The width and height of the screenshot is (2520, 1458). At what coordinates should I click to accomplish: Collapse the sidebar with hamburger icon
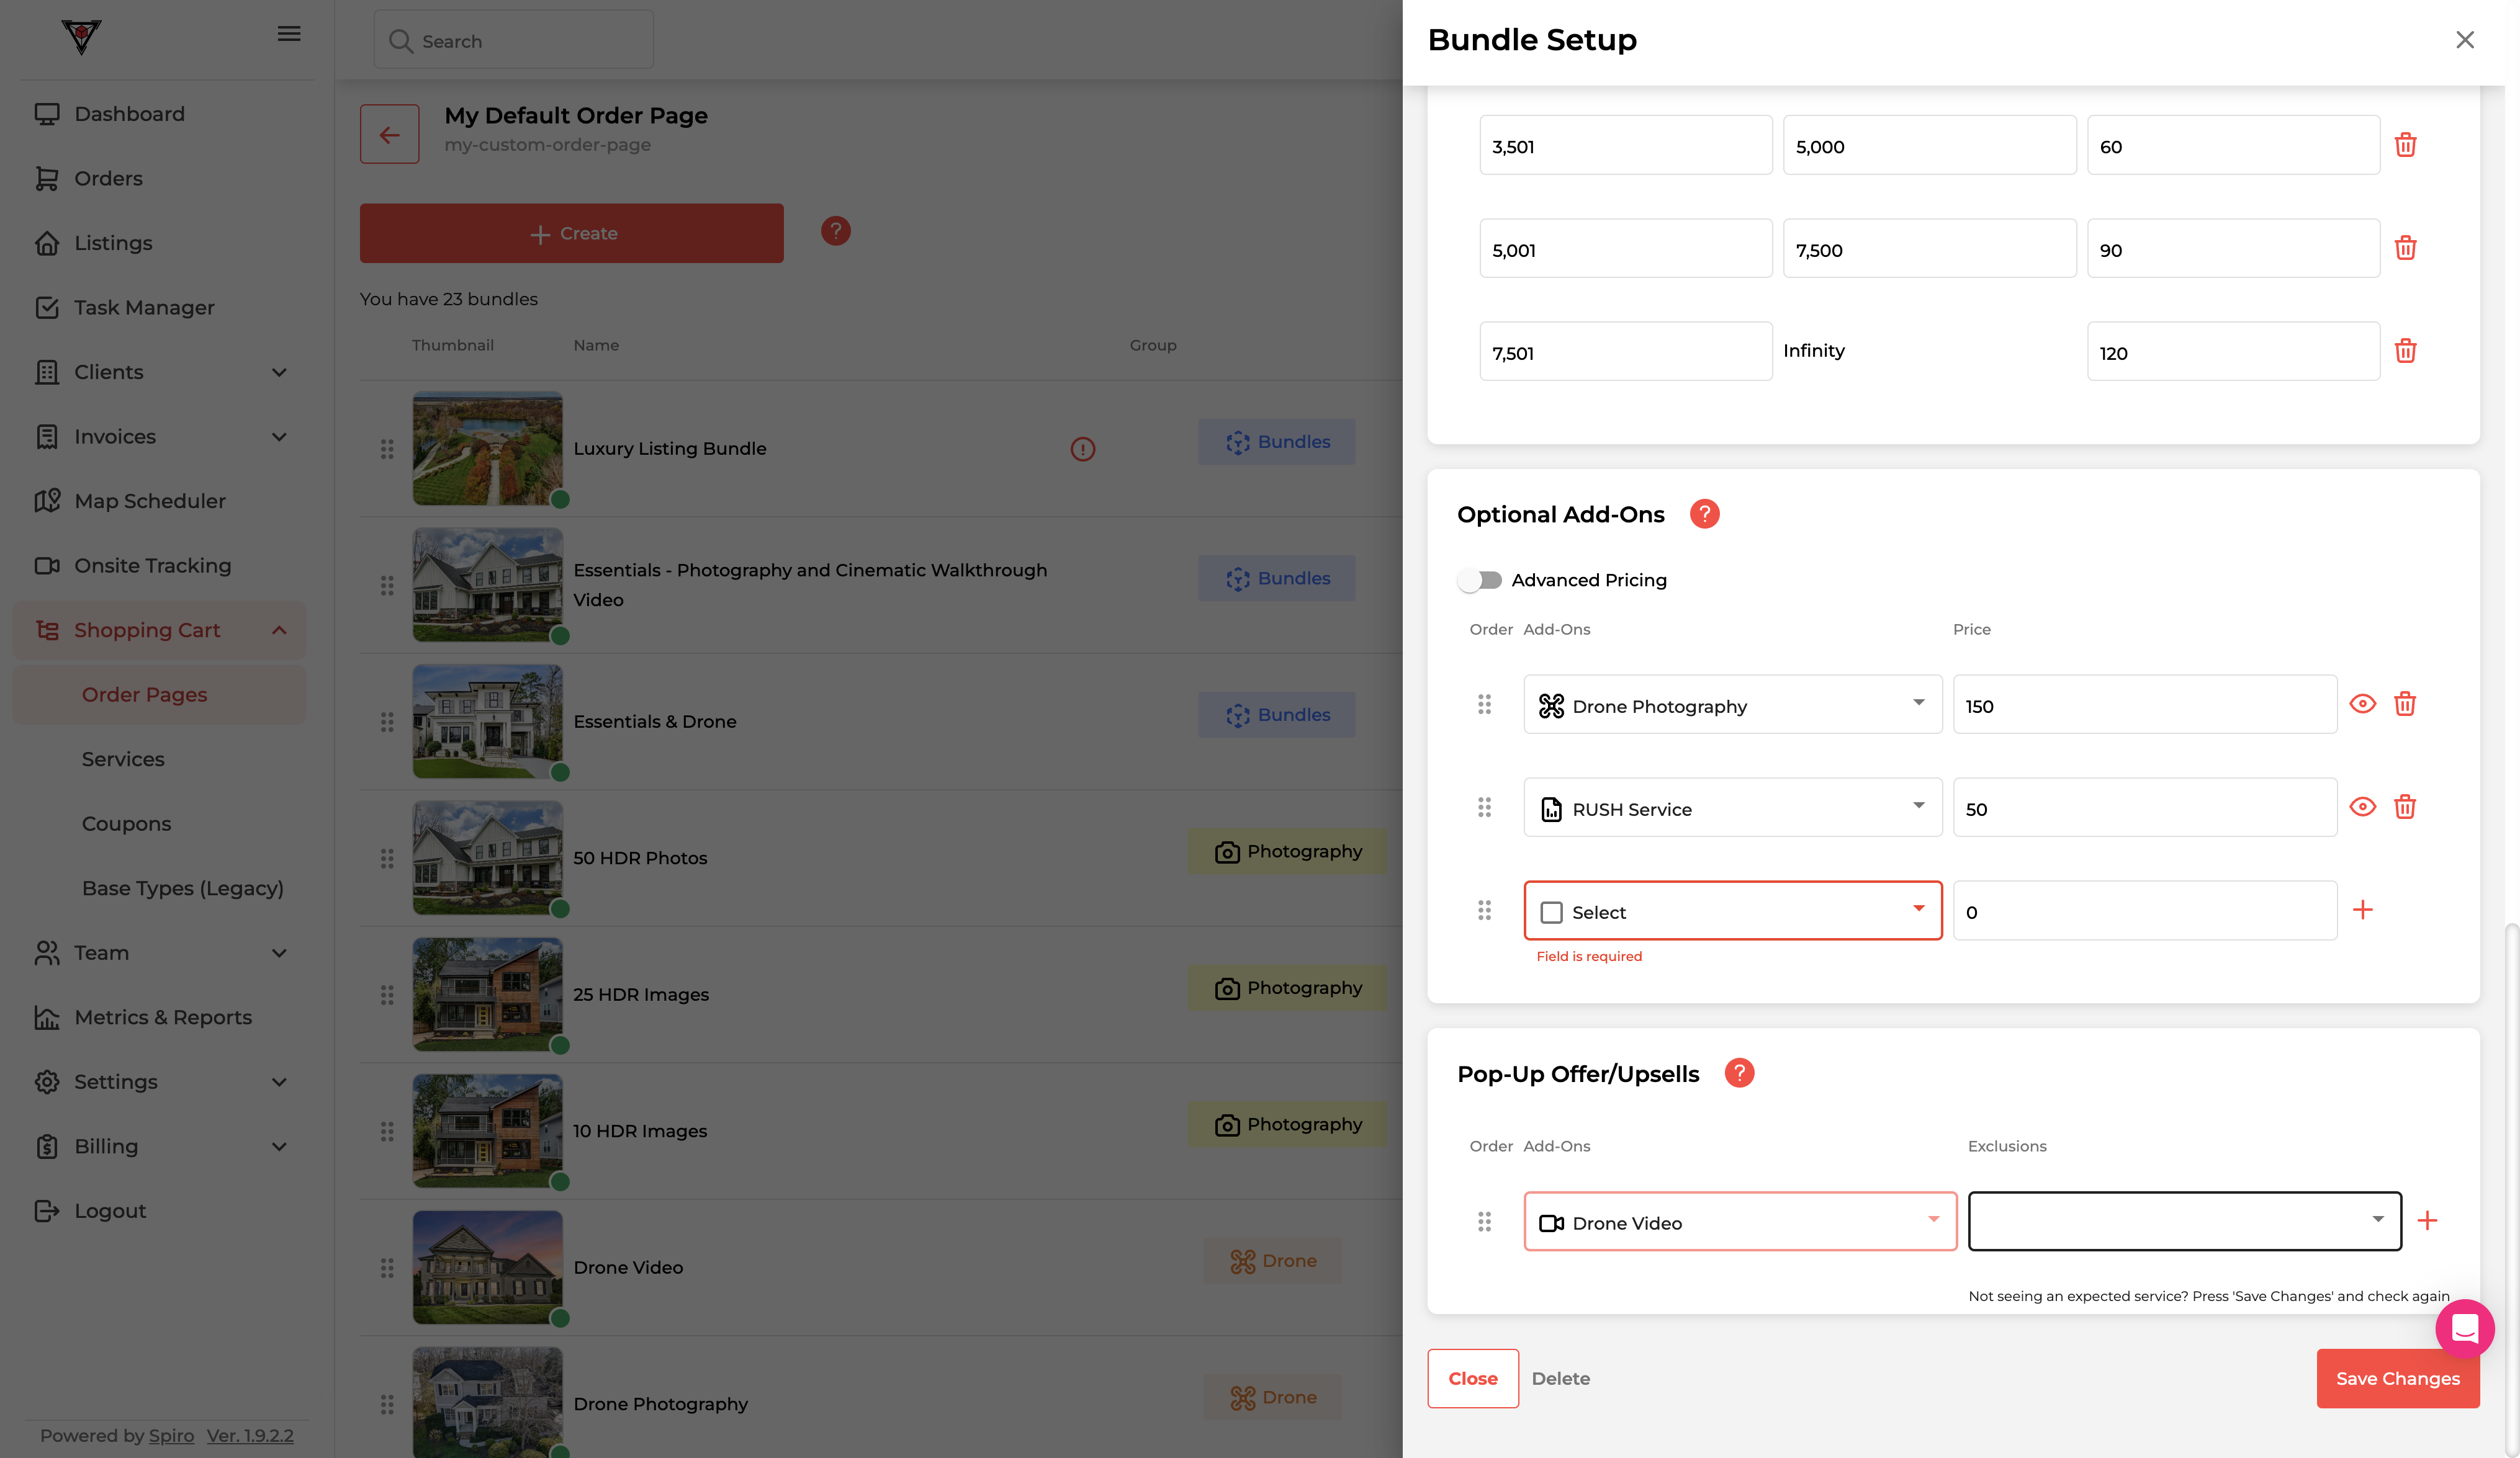(x=289, y=34)
